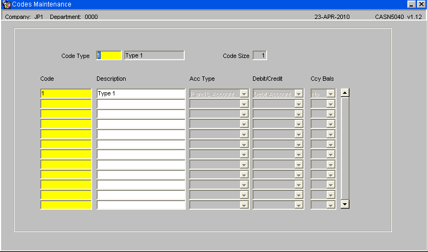Click the bottom-most Description field
The width and height of the screenshot is (428, 252).
point(141,205)
